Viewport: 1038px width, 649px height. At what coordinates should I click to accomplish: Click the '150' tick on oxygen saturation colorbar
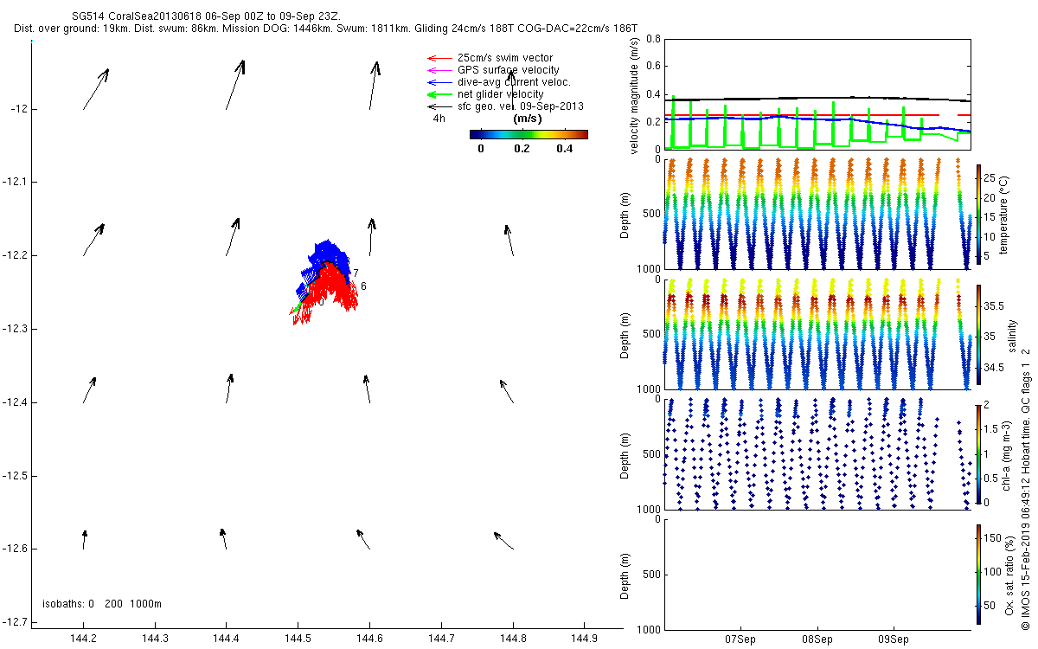(x=991, y=538)
